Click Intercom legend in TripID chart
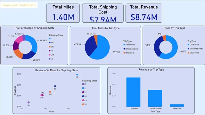The image size is (205, 115). [193, 53]
